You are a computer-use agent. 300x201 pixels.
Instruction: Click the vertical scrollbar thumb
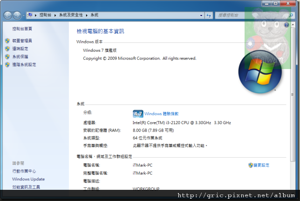click(x=293, y=95)
